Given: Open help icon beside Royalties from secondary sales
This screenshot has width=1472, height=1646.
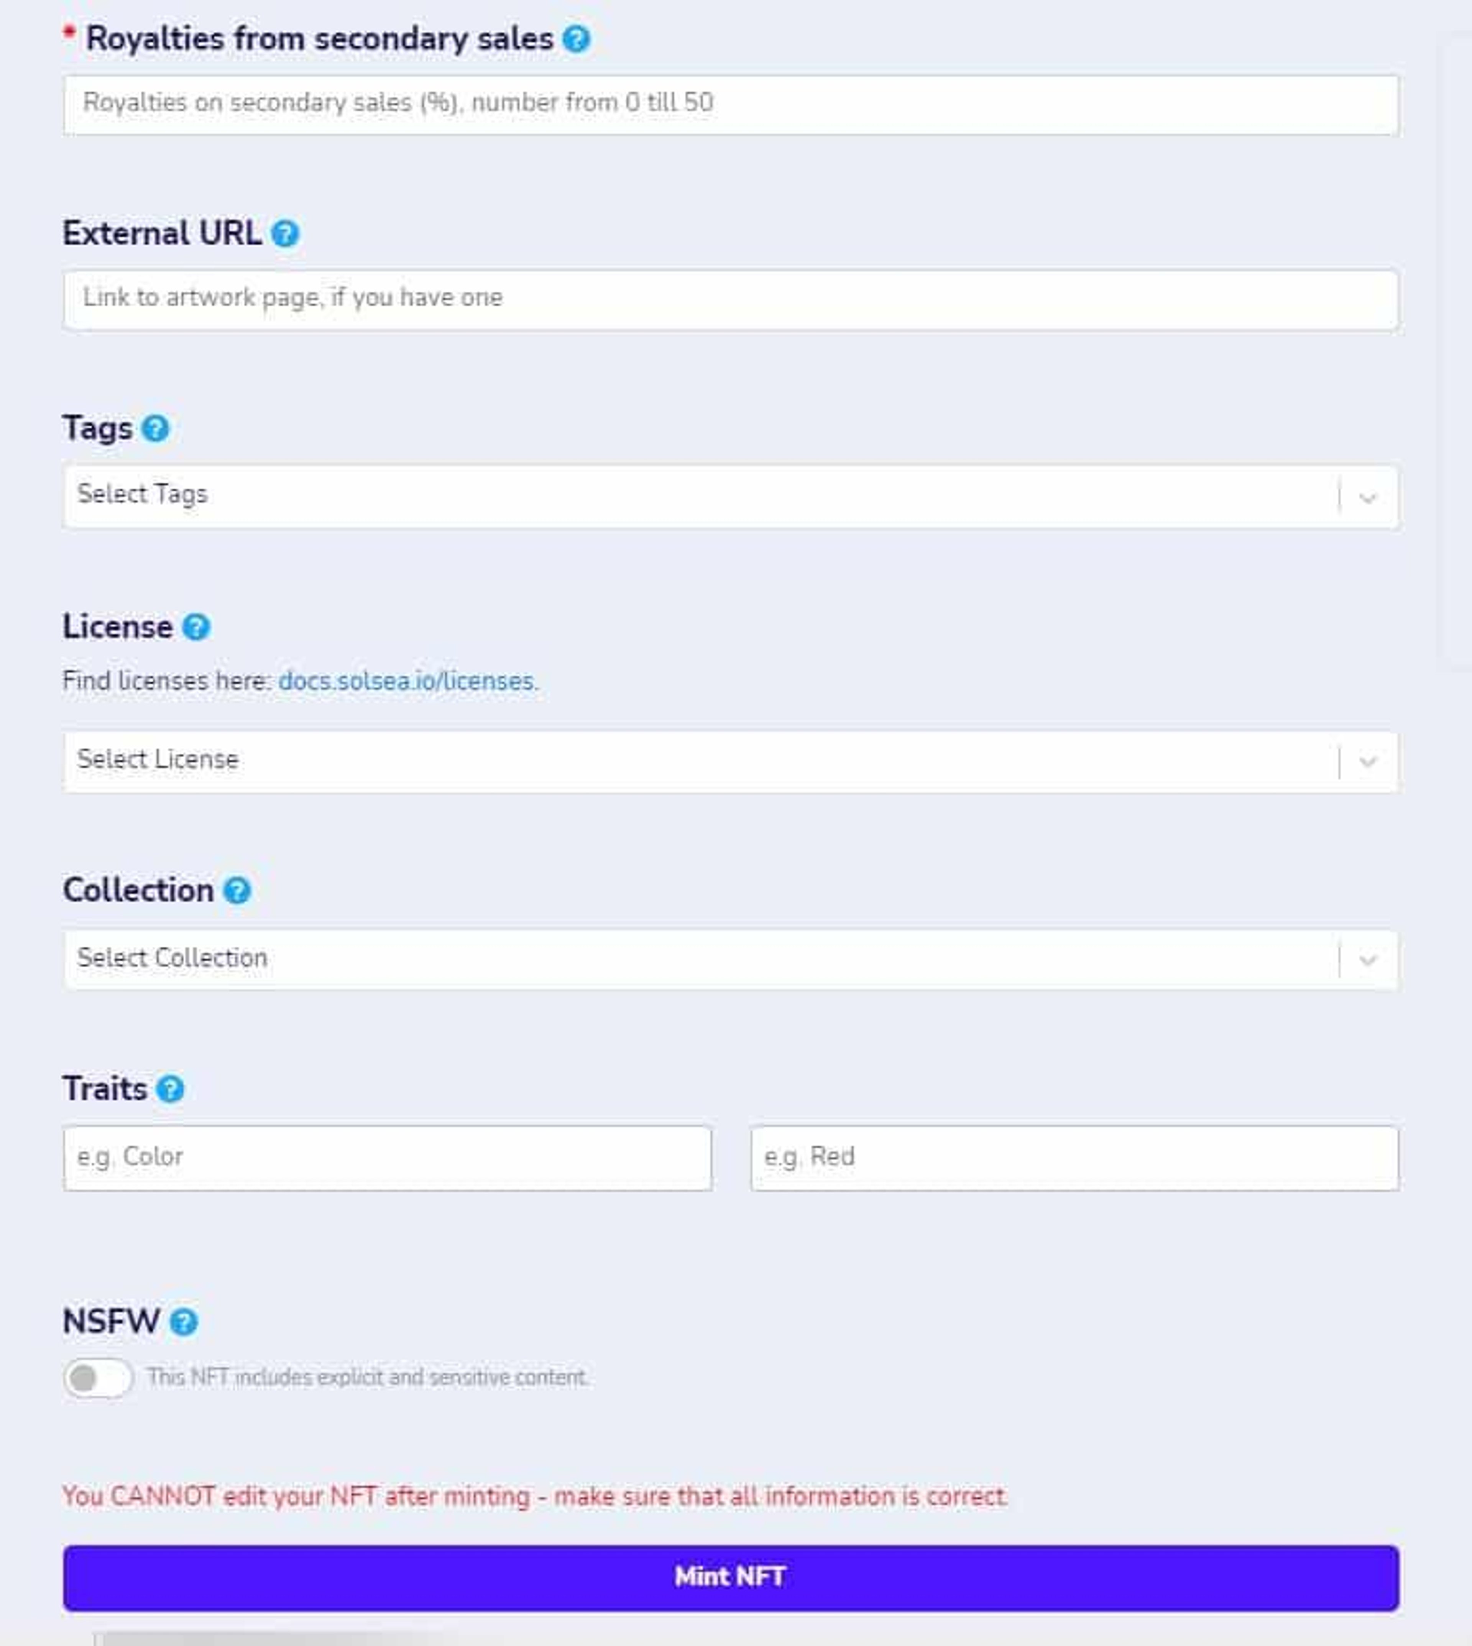Looking at the screenshot, I should coord(576,39).
